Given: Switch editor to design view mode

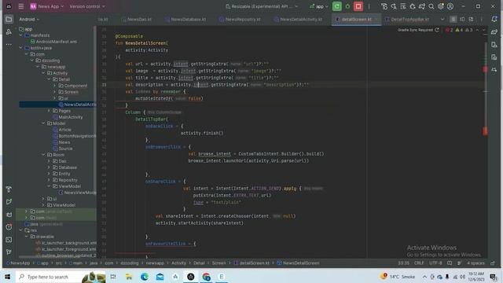Looking at the screenshot, I should 471,19.
